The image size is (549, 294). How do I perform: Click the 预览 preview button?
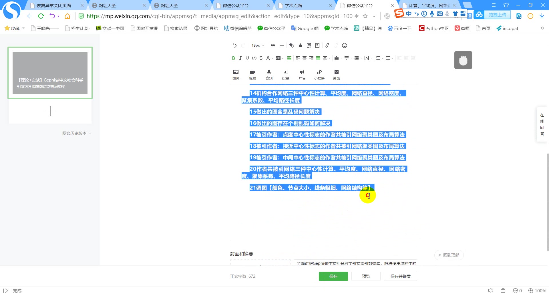(x=366, y=276)
